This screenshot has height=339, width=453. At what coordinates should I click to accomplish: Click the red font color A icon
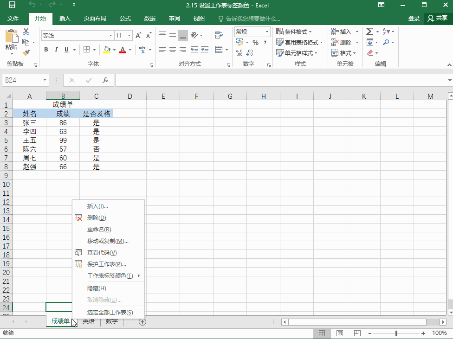[x=123, y=50]
